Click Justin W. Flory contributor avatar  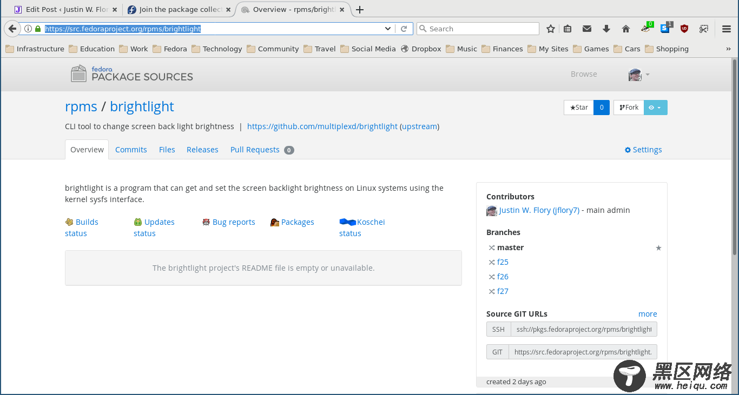[x=492, y=211]
